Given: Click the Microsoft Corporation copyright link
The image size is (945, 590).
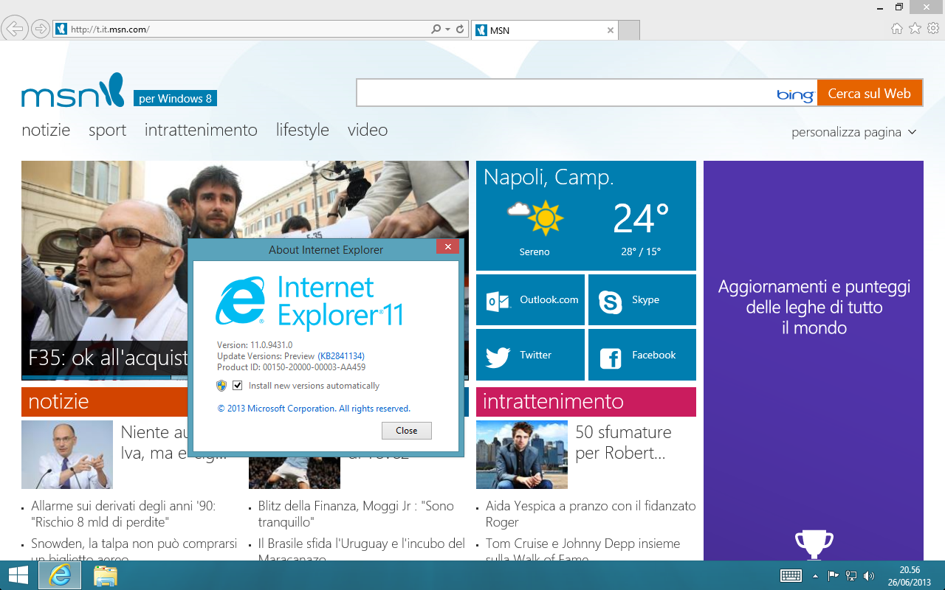Looking at the screenshot, I should [x=314, y=409].
